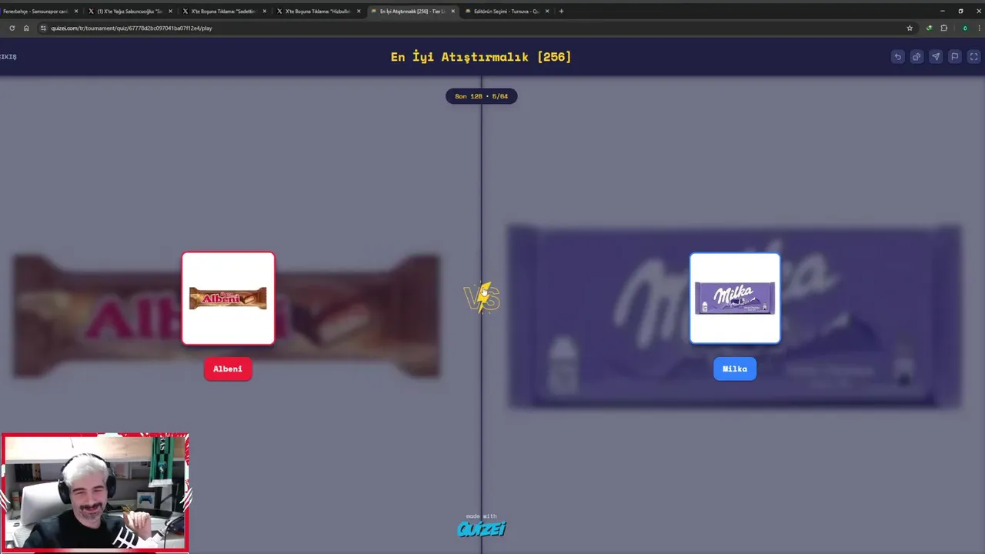Open the Chrome three-dot menu
The width and height of the screenshot is (985, 554).
978,28
